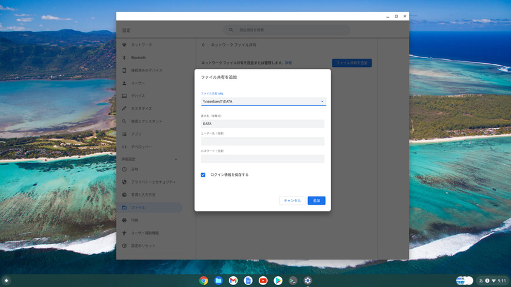The width and height of the screenshot is (511, 287).
Task: Open Chrome from the shelf
Action: (x=204, y=281)
